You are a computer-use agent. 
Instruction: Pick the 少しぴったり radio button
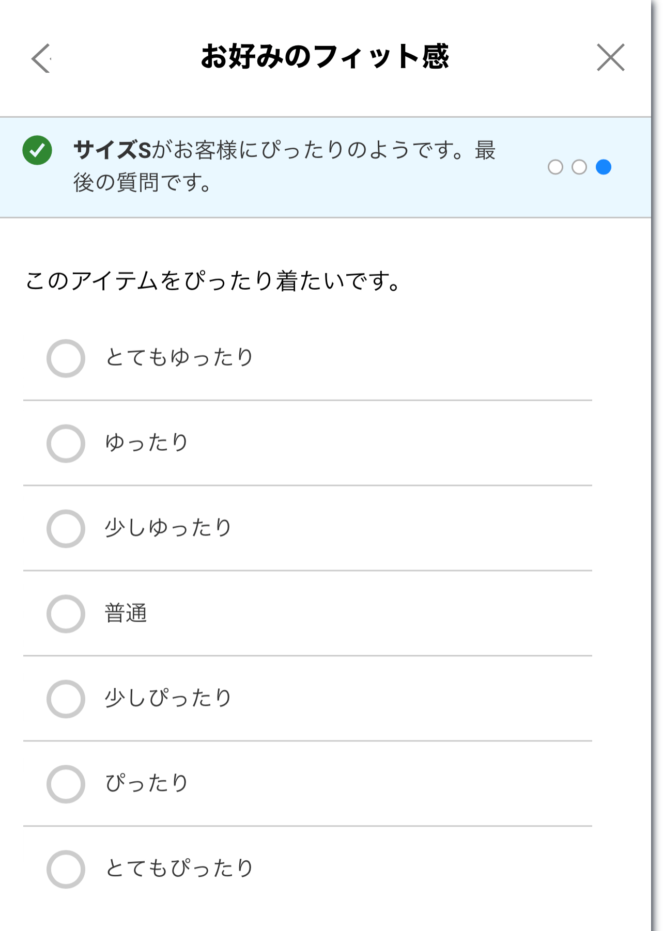[66, 699]
